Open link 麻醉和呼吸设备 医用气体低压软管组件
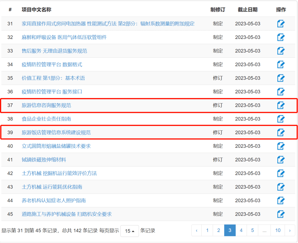The height and width of the screenshot is (243, 298). pos(64,37)
